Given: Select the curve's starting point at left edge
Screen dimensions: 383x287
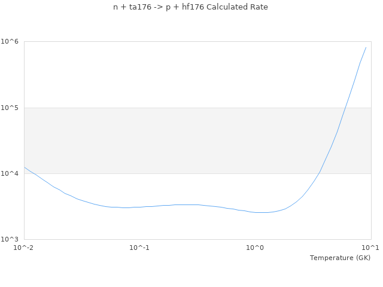Looking at the screenshot, I should click(x=25, y=167).
